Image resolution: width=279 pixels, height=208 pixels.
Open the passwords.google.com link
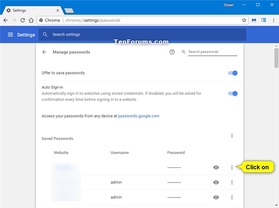[139, 116]
